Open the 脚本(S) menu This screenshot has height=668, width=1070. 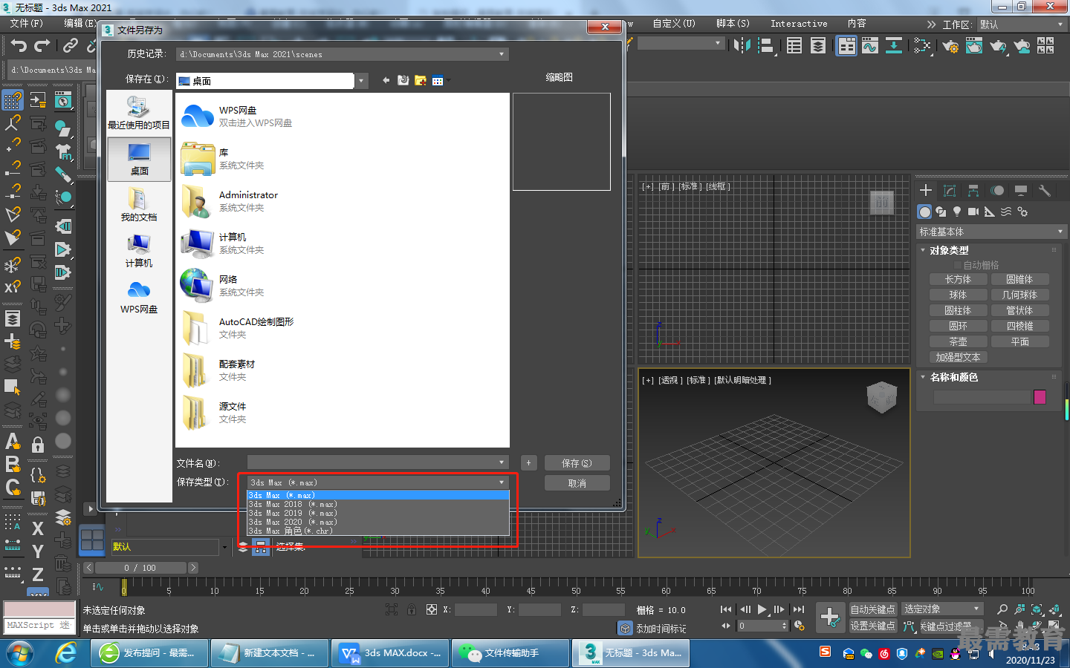click(733, 24)
